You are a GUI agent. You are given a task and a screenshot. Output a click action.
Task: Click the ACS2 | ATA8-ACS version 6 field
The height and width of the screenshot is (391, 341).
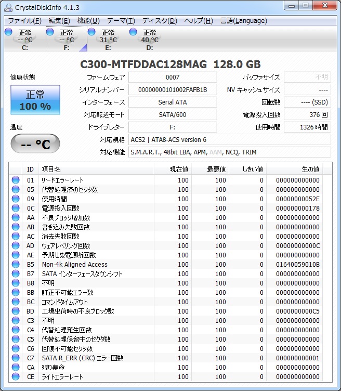(x=229, y=139)
